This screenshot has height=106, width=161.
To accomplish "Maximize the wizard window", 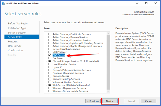I will (x=146, y=3).
